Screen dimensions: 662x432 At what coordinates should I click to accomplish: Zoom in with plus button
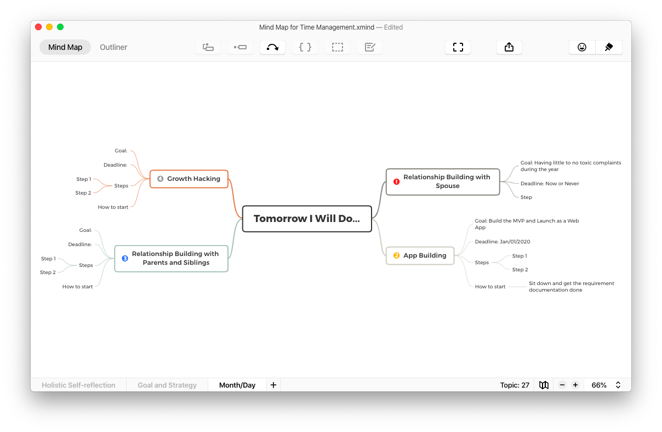(575, 385)
